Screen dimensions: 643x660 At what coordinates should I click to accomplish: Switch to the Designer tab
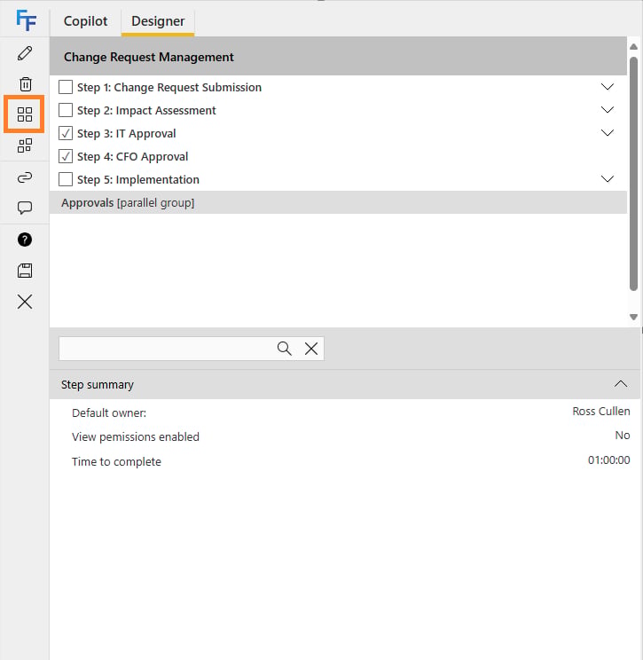click(x=158, y=21)
